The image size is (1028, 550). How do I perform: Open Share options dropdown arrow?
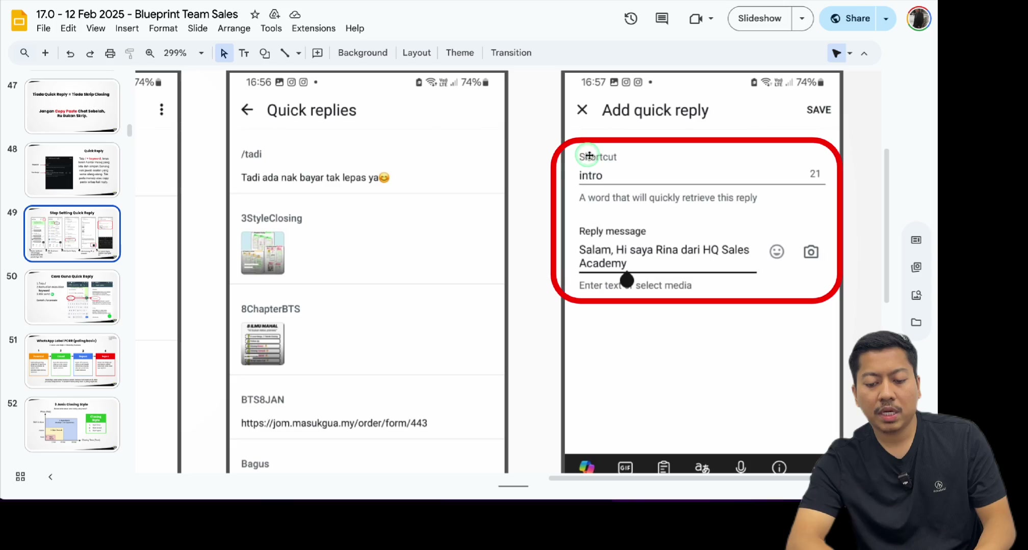tap(886, 18)
